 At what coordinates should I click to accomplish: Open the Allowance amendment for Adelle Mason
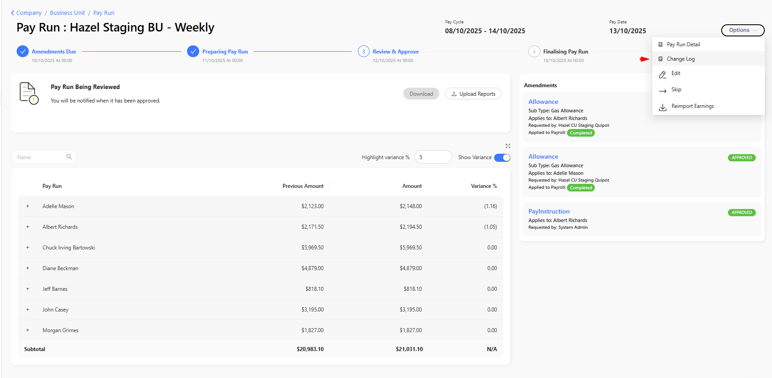(543, 156)
